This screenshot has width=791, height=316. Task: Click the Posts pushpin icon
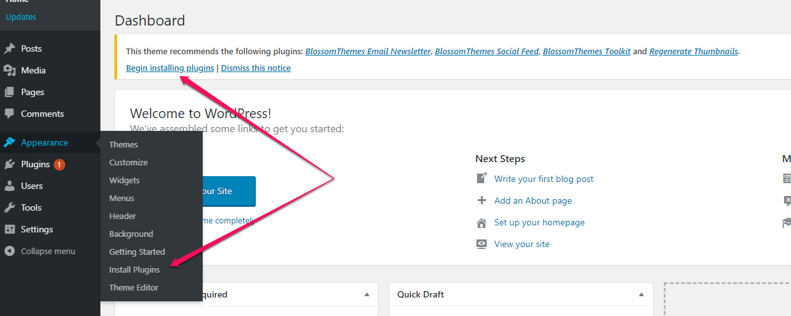click(10, 49)
